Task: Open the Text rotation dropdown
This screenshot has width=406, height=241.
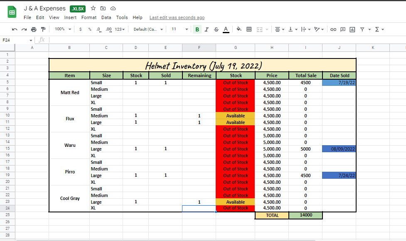Action: point(319,29)
